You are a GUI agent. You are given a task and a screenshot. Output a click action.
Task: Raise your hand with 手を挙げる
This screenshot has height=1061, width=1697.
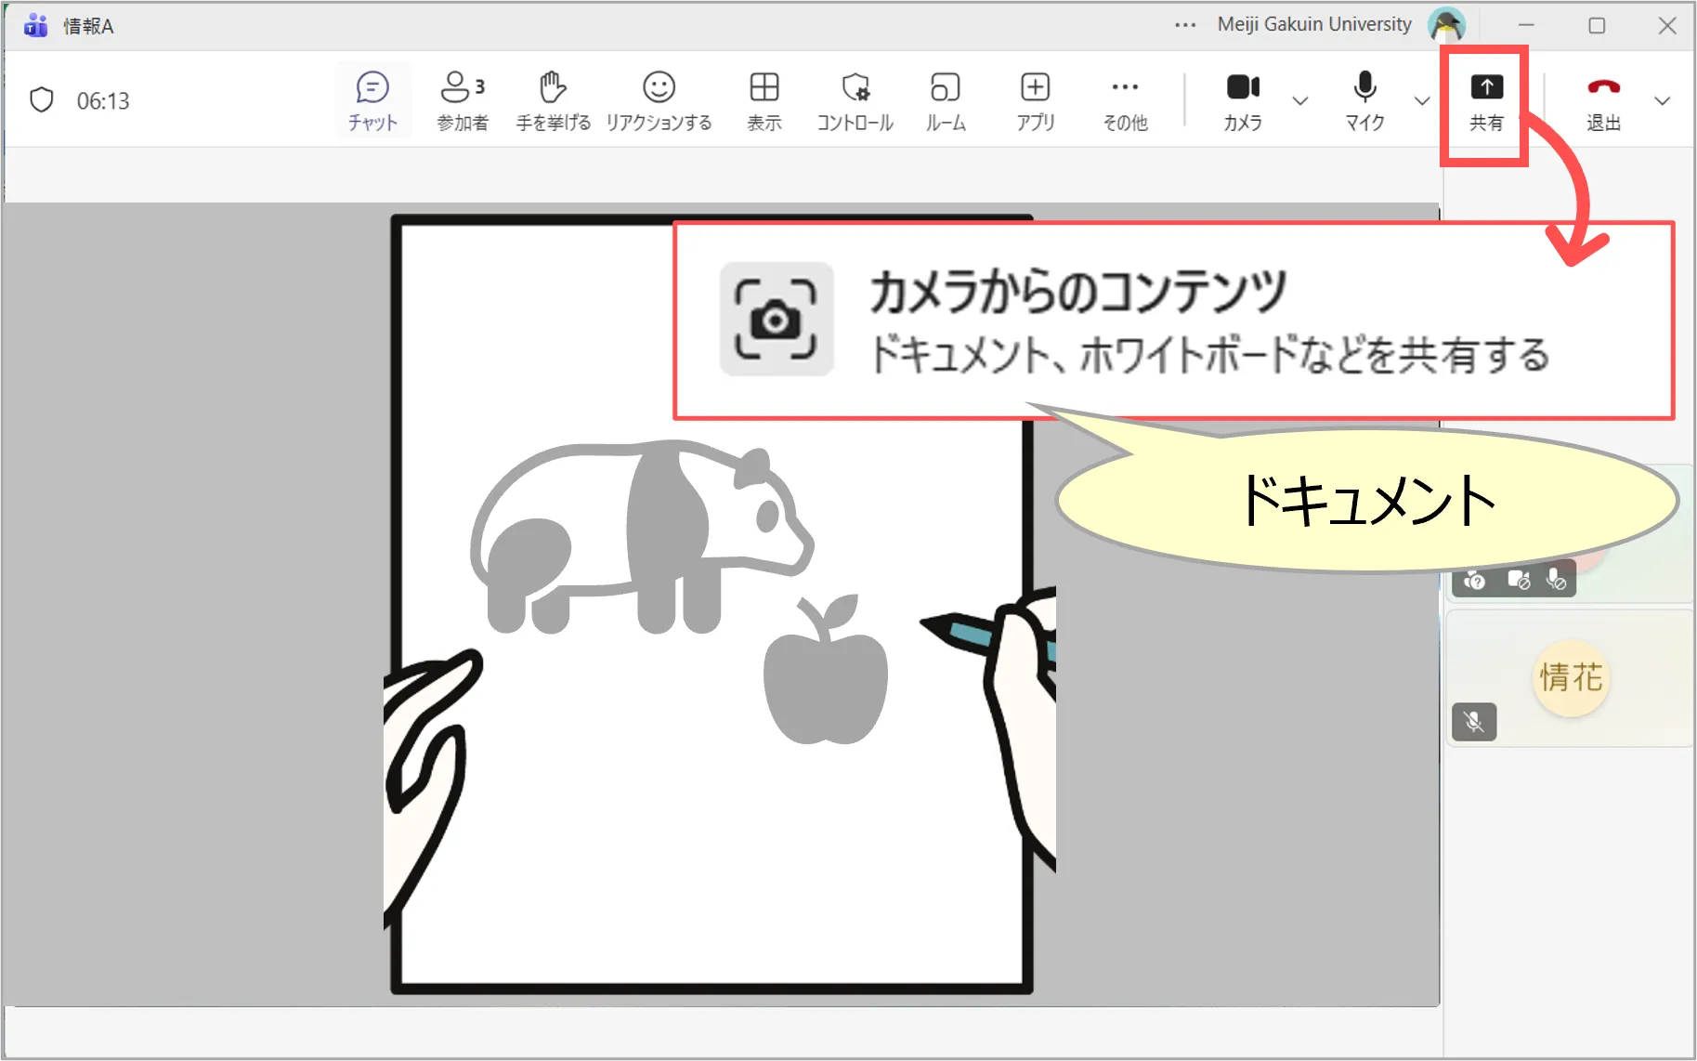coord(553,100)
